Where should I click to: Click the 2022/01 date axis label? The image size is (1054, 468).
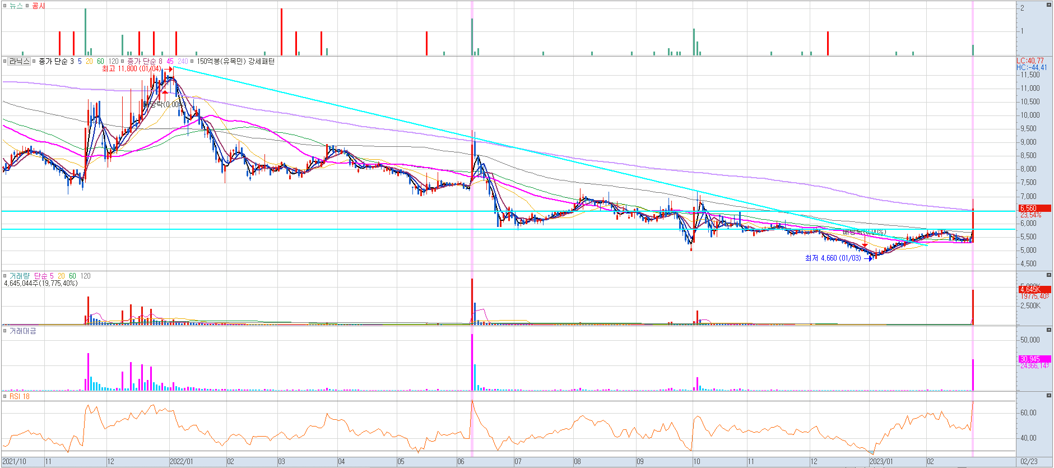181,462
